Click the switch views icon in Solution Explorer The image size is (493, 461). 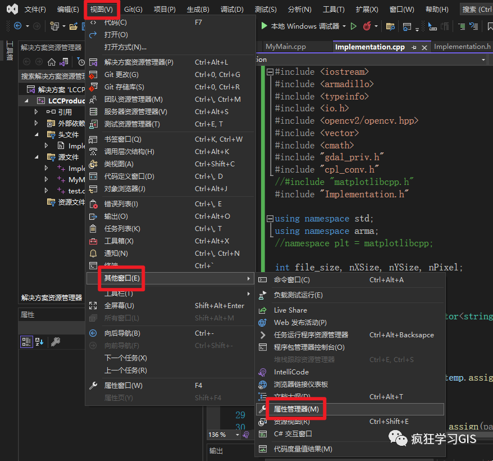(64, 62)
